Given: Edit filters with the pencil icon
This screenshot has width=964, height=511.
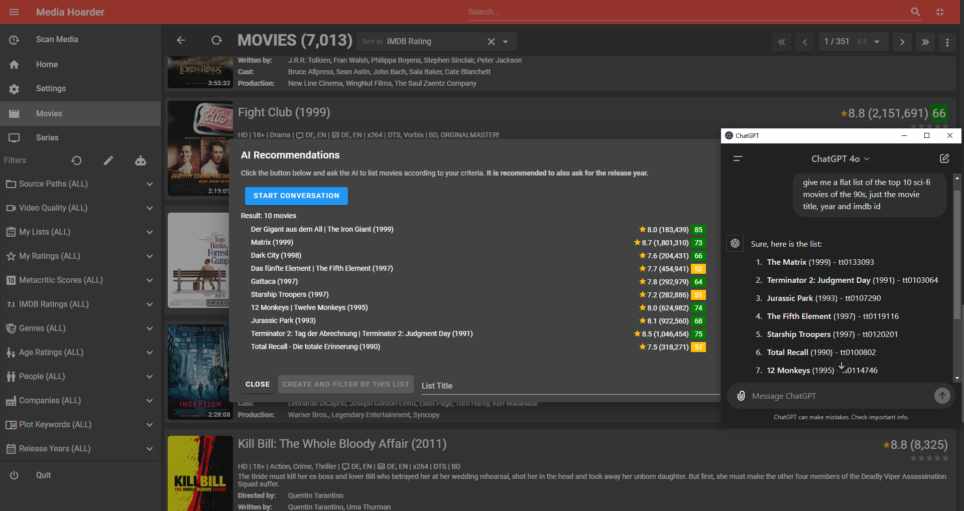Looking at the screenshot, I should coord(108,160).
